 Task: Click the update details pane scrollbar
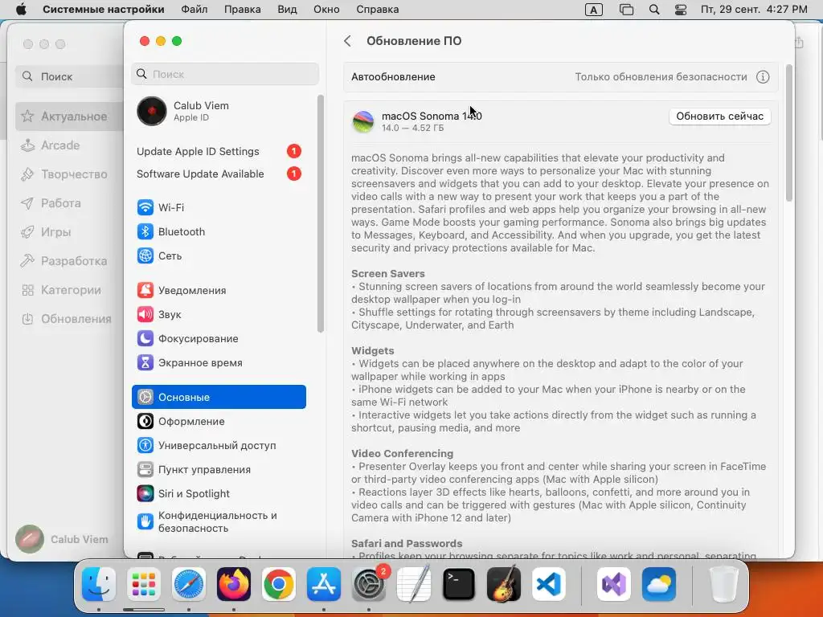tap(789, 133)
